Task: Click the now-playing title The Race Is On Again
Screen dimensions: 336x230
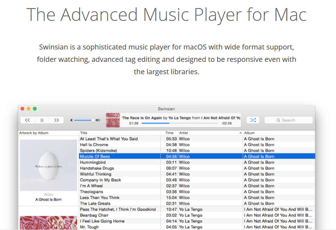Action: coord(142,118)
